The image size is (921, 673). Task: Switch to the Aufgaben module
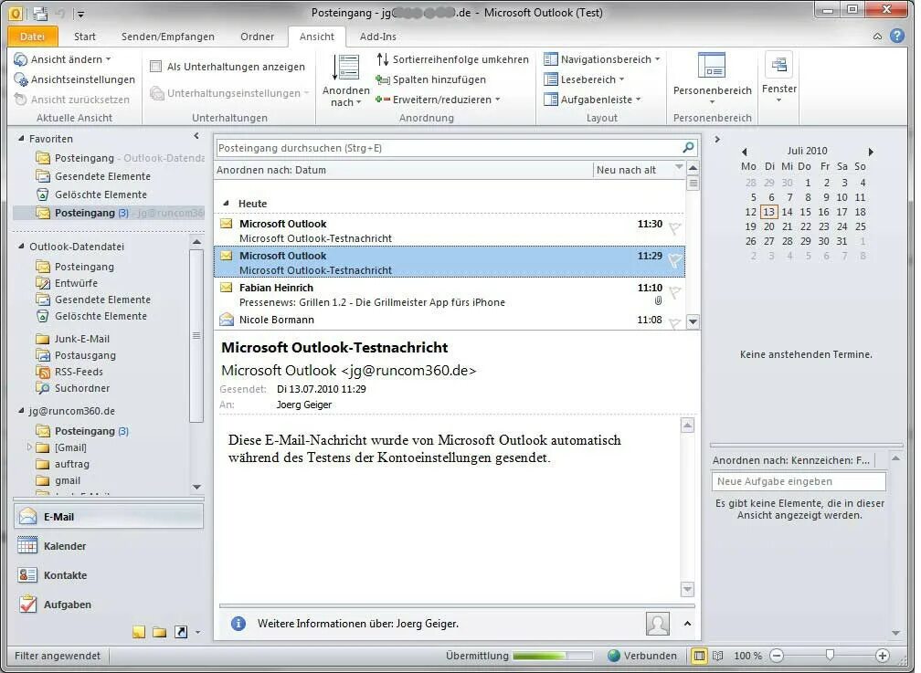point(109,605)
